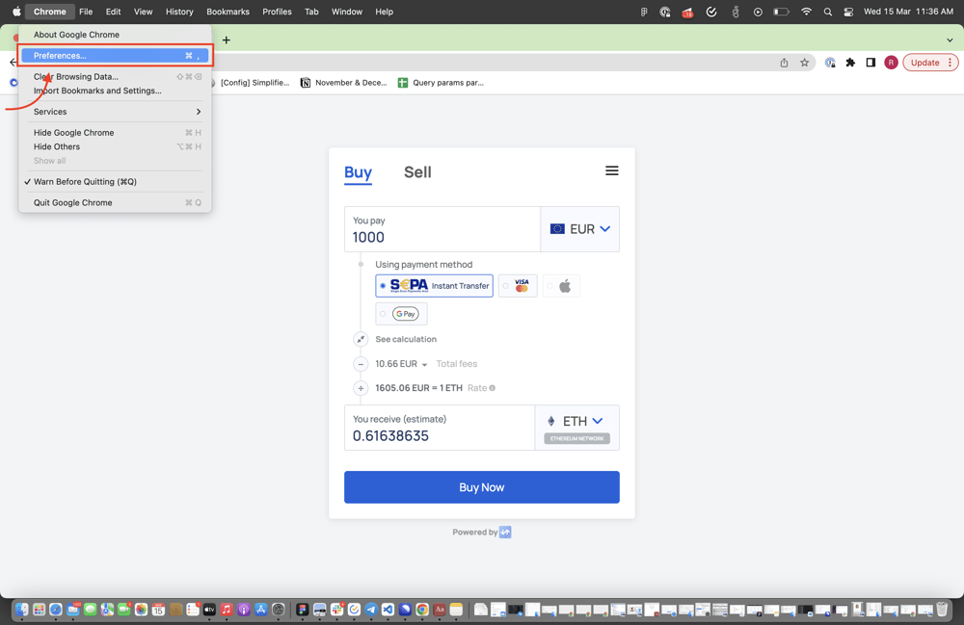Click the You pay amount field
The height and width of the screenshot is (625, 964).
[x=442, y=237]
